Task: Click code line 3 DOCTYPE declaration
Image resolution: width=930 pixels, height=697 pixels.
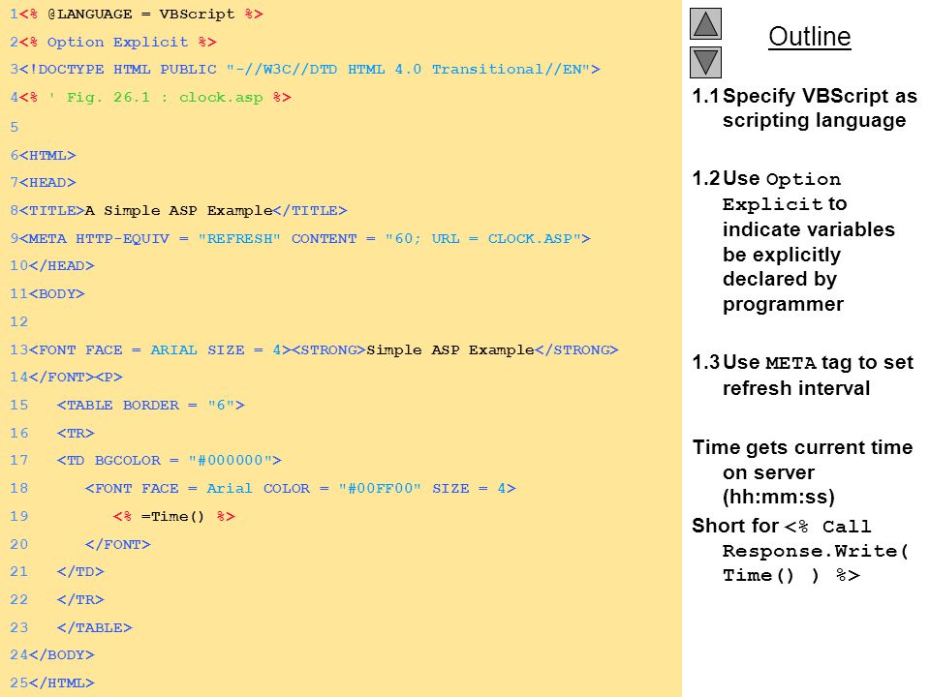Action: pyautogui.click(x=305, y=70)
